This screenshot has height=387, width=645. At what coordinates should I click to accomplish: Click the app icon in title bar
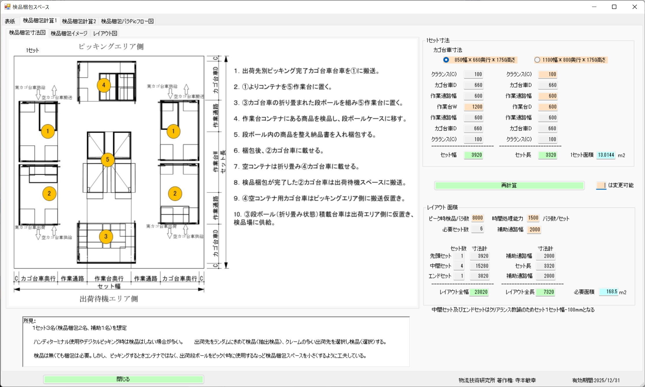7,7
